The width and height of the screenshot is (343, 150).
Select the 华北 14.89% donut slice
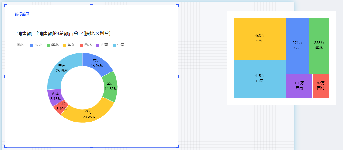point(110,86)
